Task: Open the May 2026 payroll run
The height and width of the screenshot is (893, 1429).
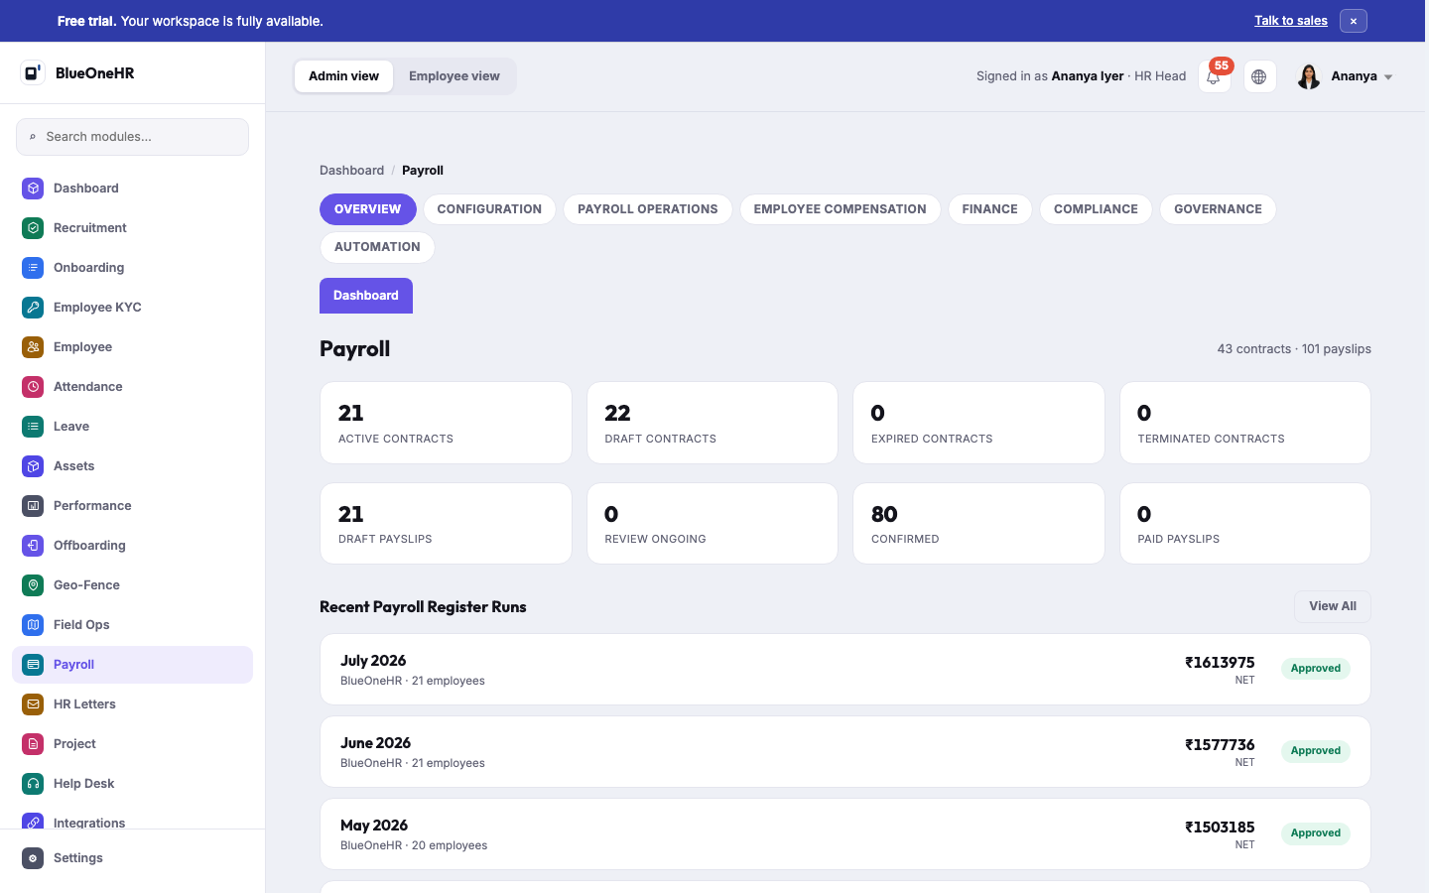Action: point(845,834)
